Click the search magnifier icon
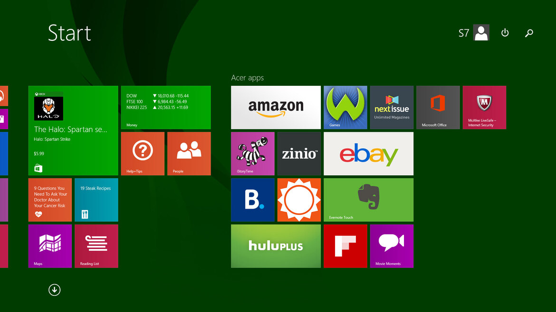Viewport: 556px width, 312px height. (529, 33)
